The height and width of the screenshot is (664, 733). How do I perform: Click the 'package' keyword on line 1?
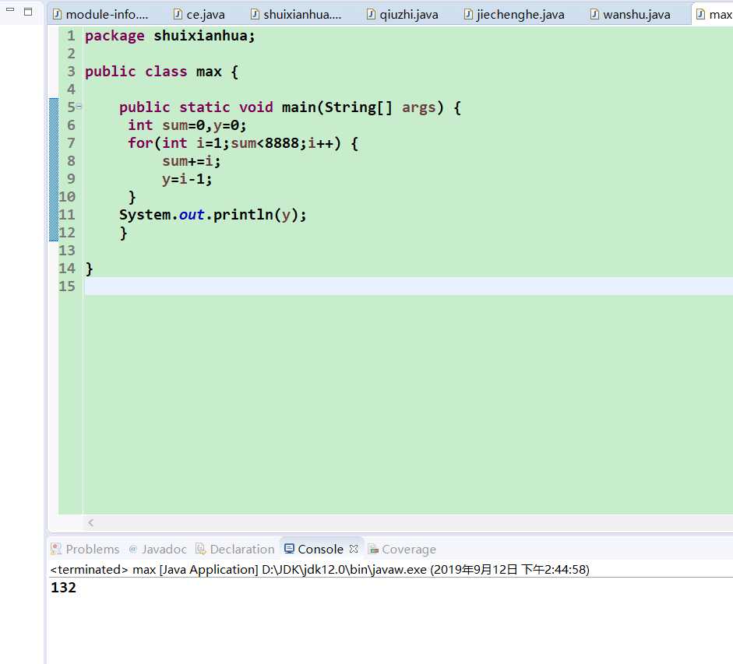click(115, 36)
